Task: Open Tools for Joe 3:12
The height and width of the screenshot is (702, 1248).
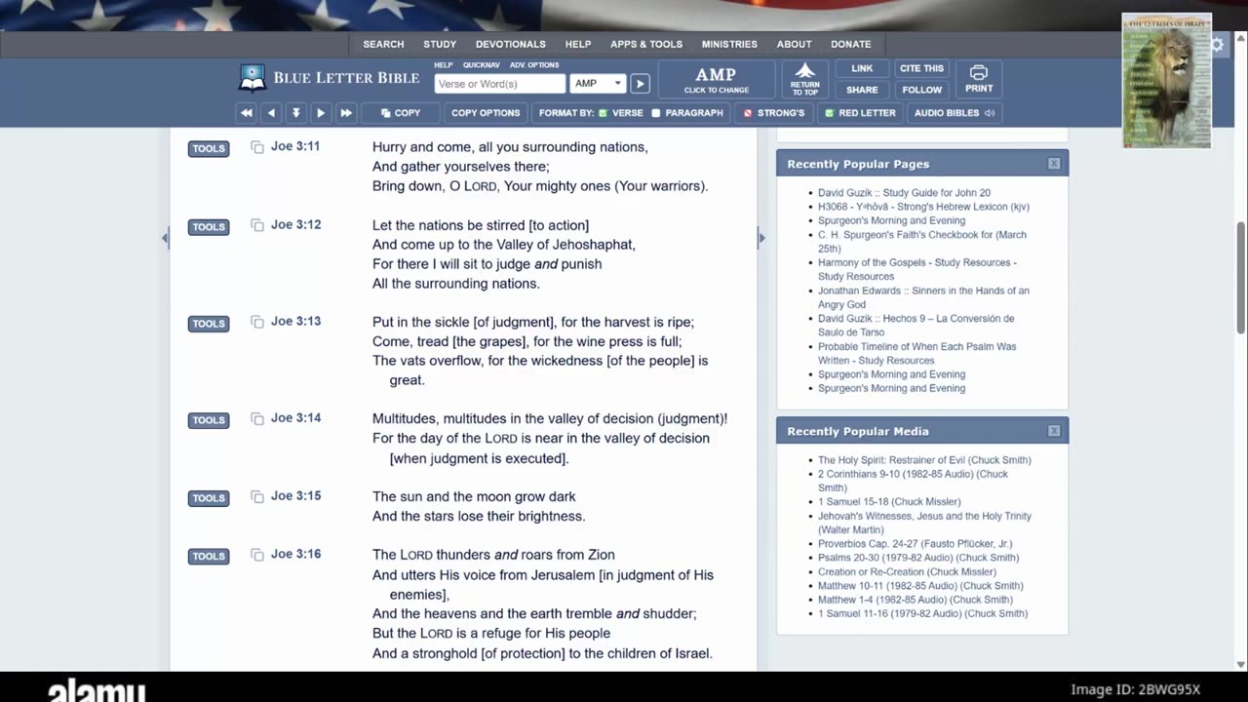Action: coord(209,227)
